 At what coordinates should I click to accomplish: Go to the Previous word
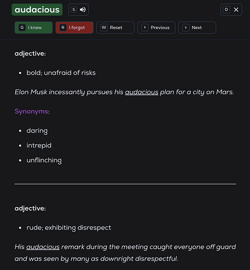click(x=156, y=28)
